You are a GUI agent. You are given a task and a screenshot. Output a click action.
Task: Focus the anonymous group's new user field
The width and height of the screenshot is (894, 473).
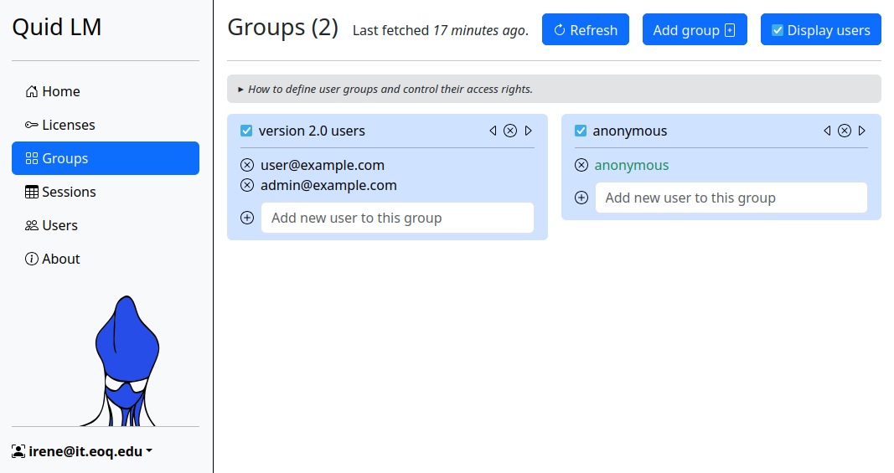(x=731, y=198)
